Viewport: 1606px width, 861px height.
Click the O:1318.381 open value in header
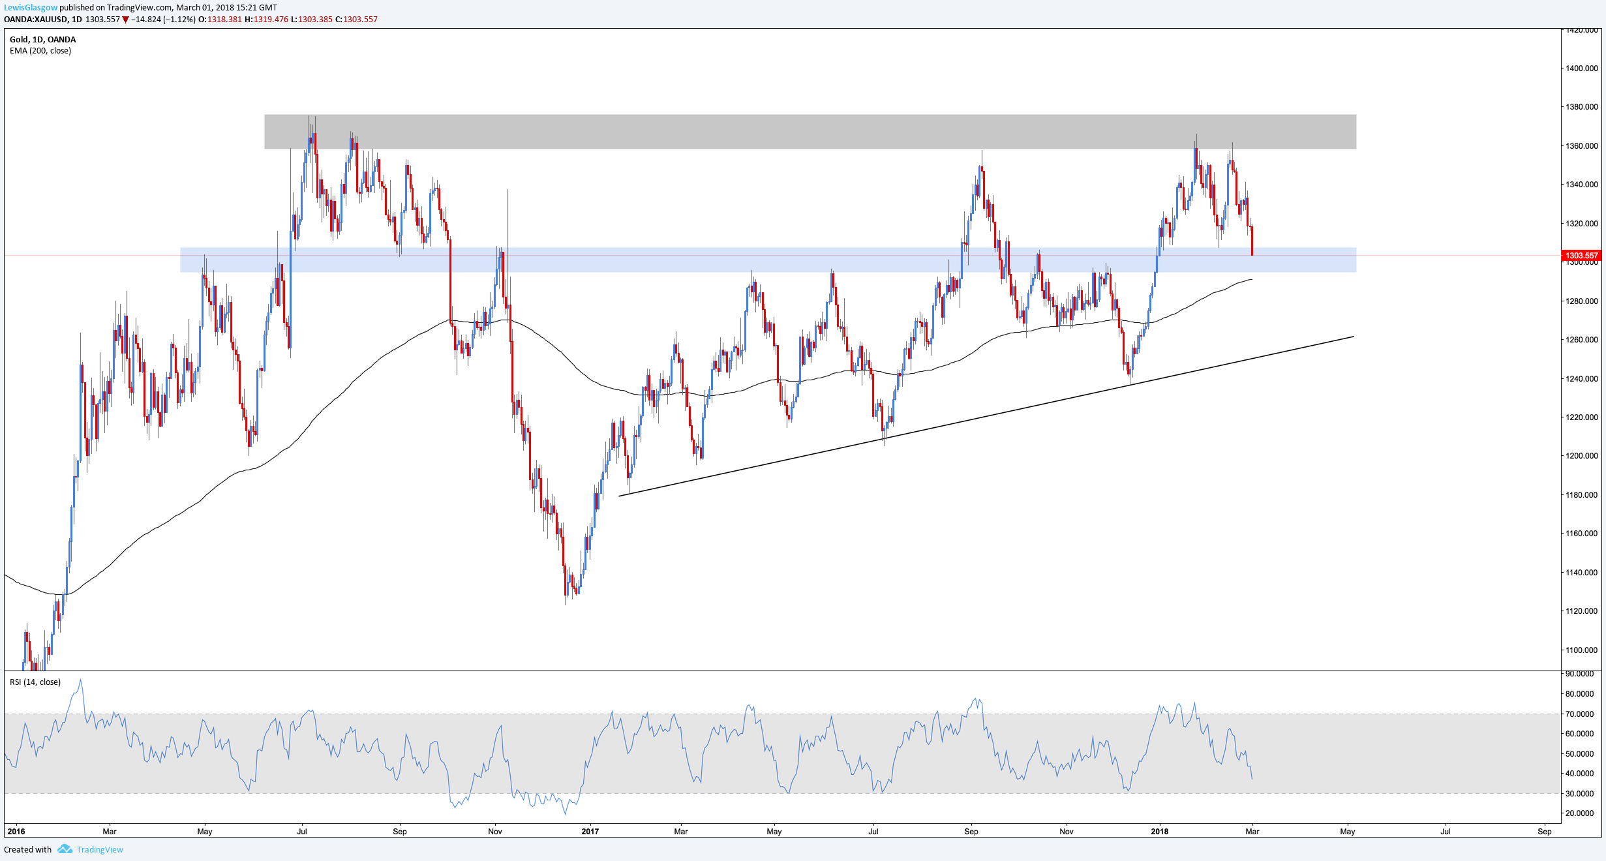click(x=220, y=20)
